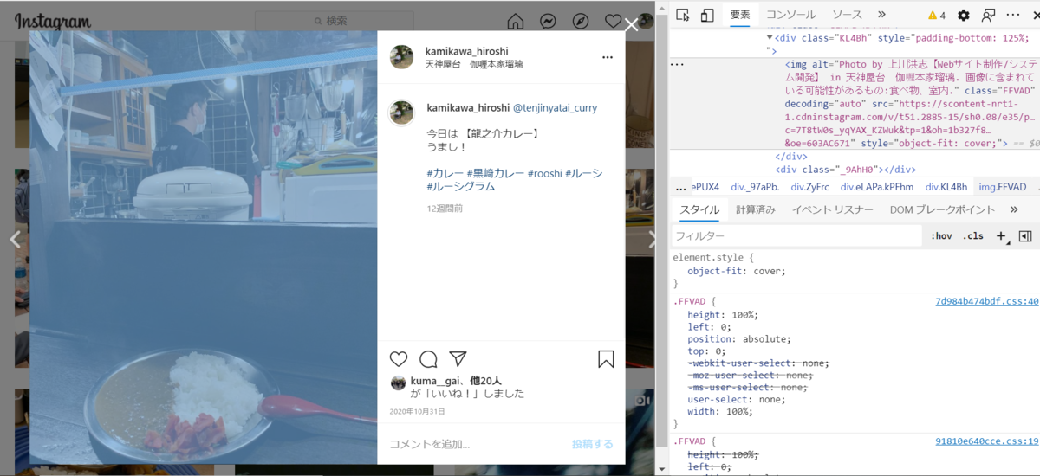Toggle the computed styles sidebar icon
Screen dimensions: 1040x476
pyautogui.click(x=1025, y=236)
